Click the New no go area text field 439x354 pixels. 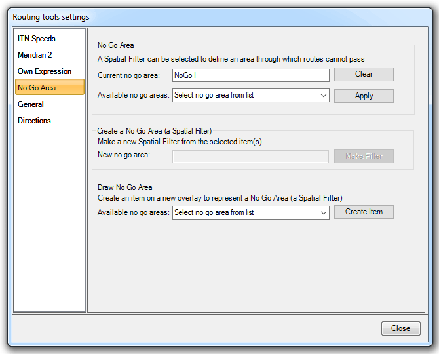pos(250,156)
